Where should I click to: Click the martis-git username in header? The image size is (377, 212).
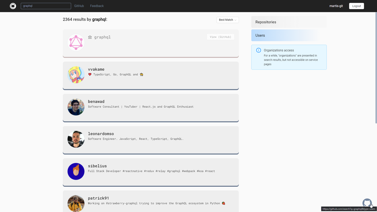click(x=336, y=6)
